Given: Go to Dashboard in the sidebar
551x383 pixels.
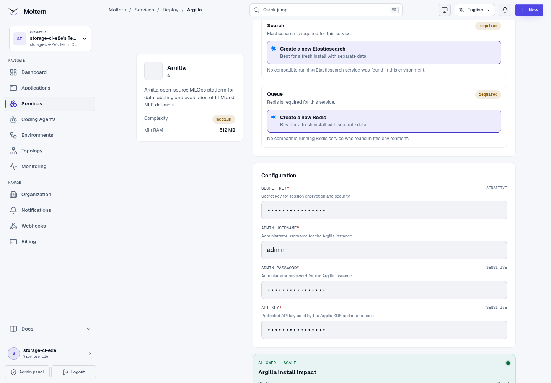Looking at the screenshot, I should [50, 72].
